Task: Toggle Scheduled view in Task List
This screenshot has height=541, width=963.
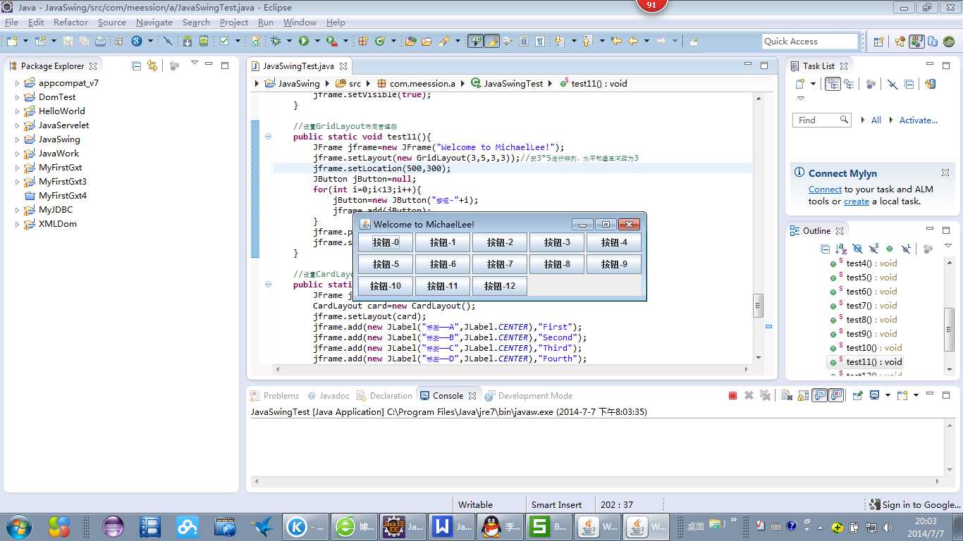Action: pos(849,84)
